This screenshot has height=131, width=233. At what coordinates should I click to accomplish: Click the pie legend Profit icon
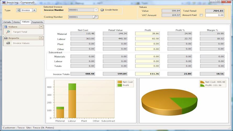(202, 85)
